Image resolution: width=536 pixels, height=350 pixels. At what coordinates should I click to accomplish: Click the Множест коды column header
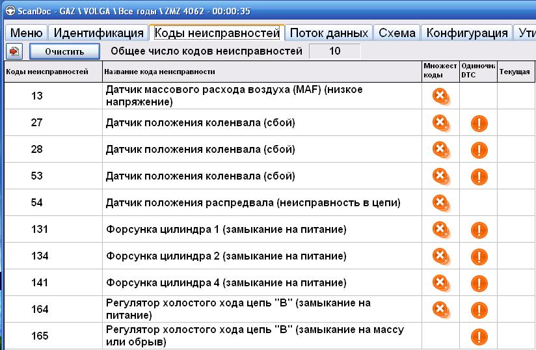[440, 72]
